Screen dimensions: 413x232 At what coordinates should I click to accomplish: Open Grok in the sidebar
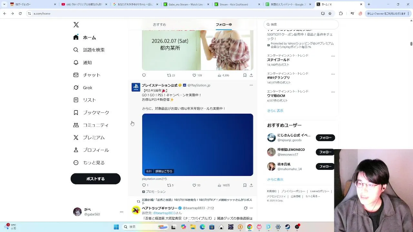(x=83, y=88)
